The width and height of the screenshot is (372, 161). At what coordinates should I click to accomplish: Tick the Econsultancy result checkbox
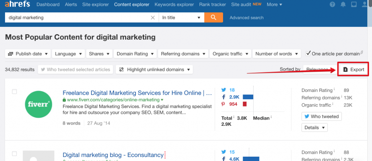coord(15,154)
